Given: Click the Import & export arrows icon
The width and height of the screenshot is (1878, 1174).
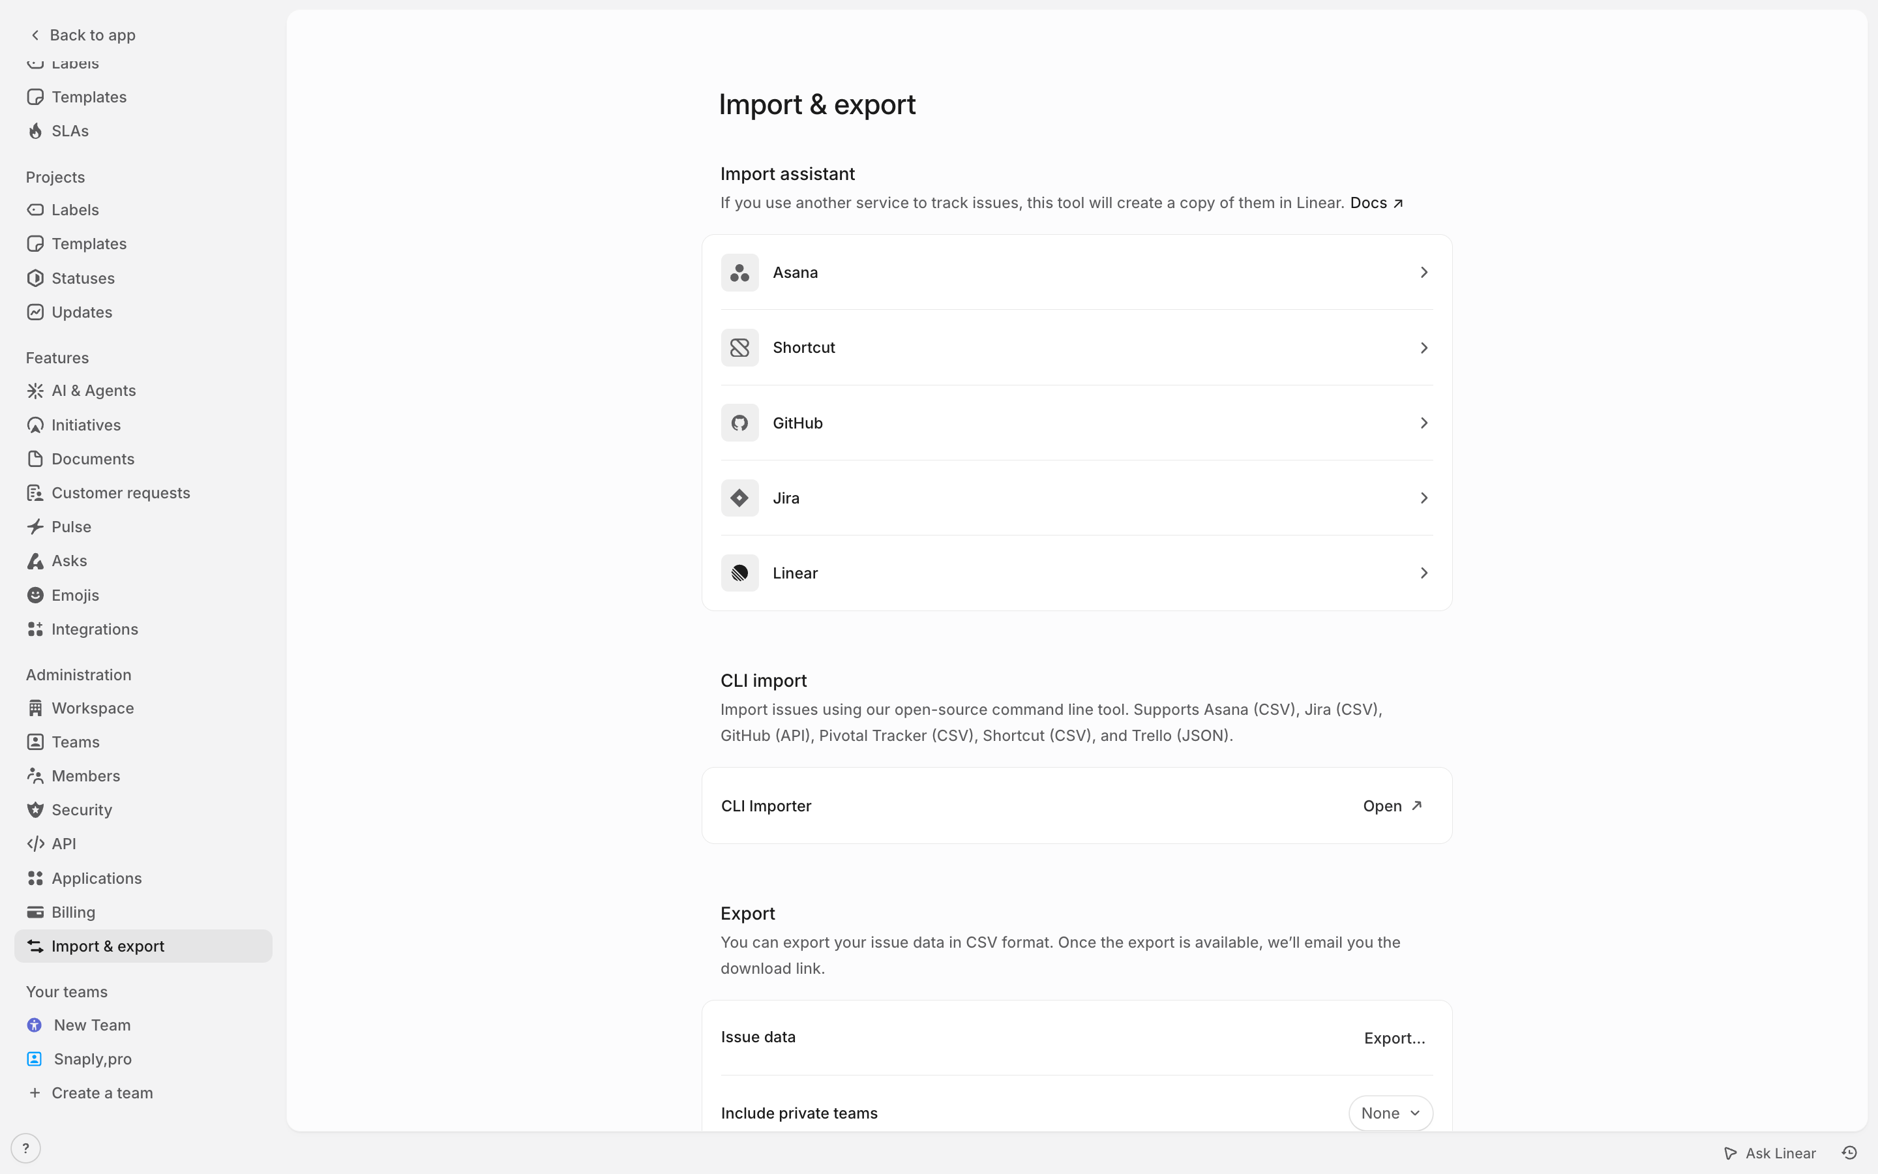Looking at the screenshot, I should click(x=35, y=946).
